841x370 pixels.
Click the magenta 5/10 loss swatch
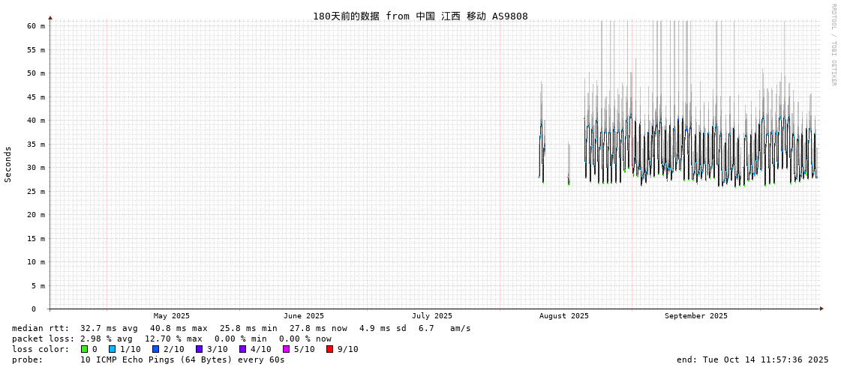[286, 349]
